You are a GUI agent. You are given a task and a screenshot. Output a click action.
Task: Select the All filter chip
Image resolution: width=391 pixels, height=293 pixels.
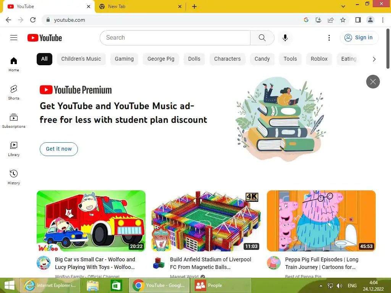[x=44, y=59]
